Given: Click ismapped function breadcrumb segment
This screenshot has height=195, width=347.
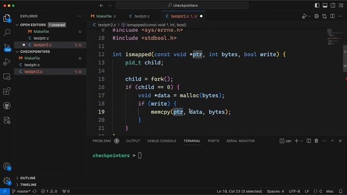Looking at the screenshot, I should coord(156,25).
